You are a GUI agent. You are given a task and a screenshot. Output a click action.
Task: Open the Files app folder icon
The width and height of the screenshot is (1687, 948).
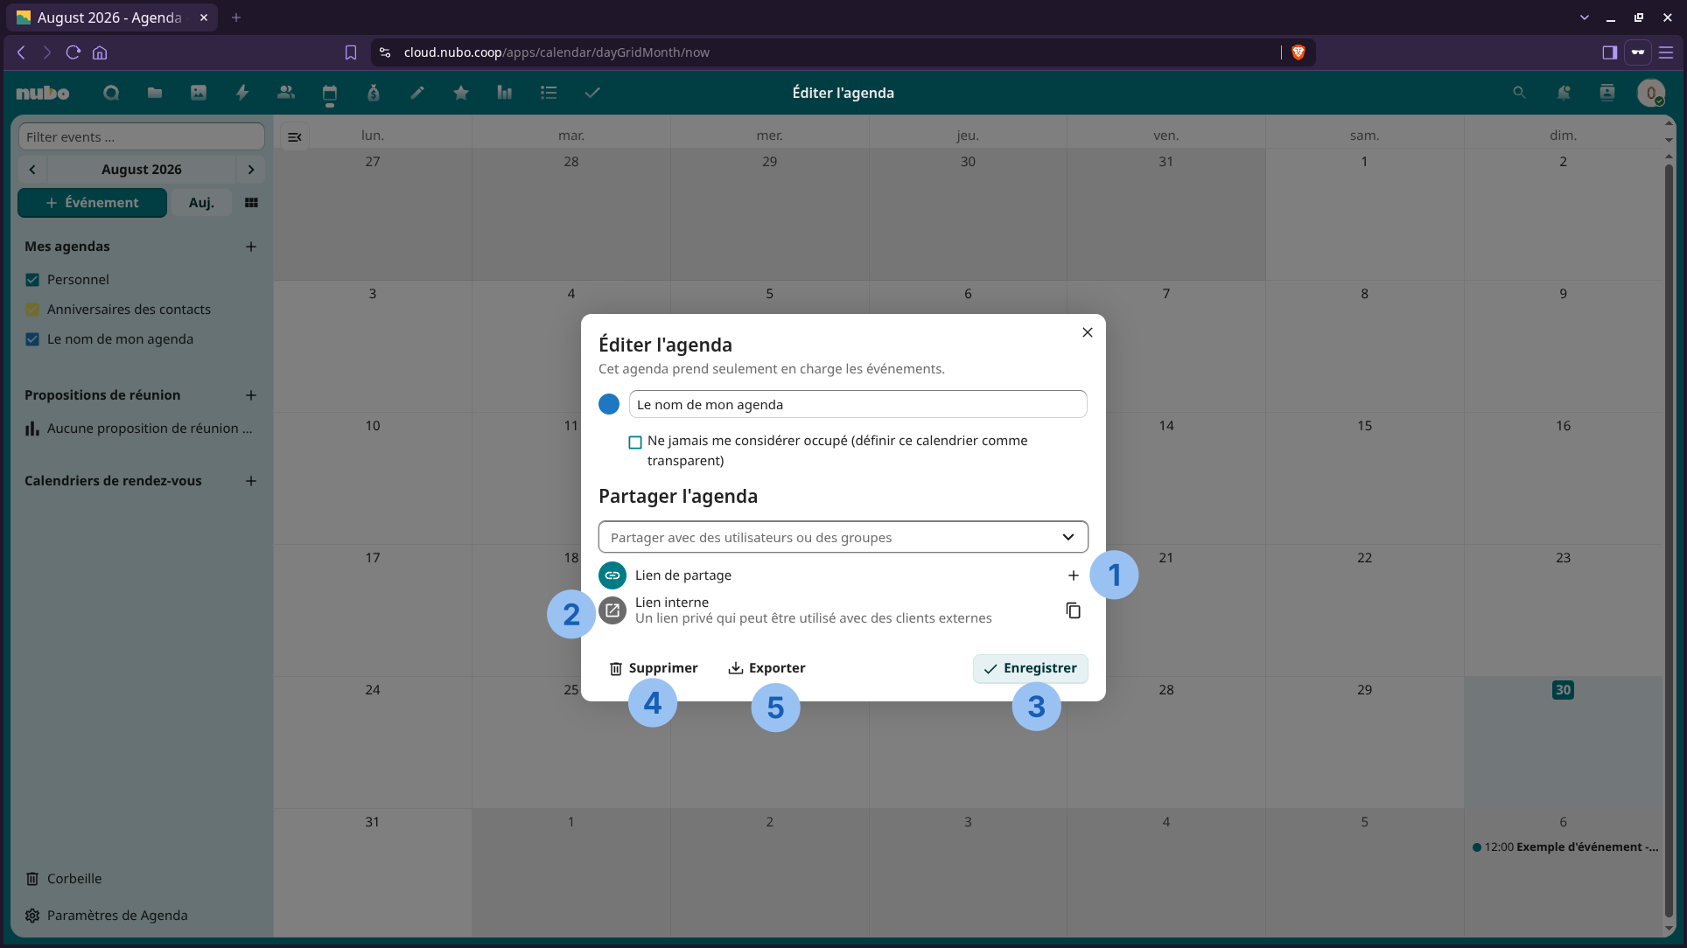(155, 93)
